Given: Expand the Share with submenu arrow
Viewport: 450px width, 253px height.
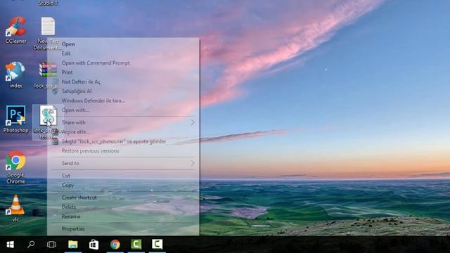Looking at the screenshot, I should pyautogui.click(x=193, y=122).
